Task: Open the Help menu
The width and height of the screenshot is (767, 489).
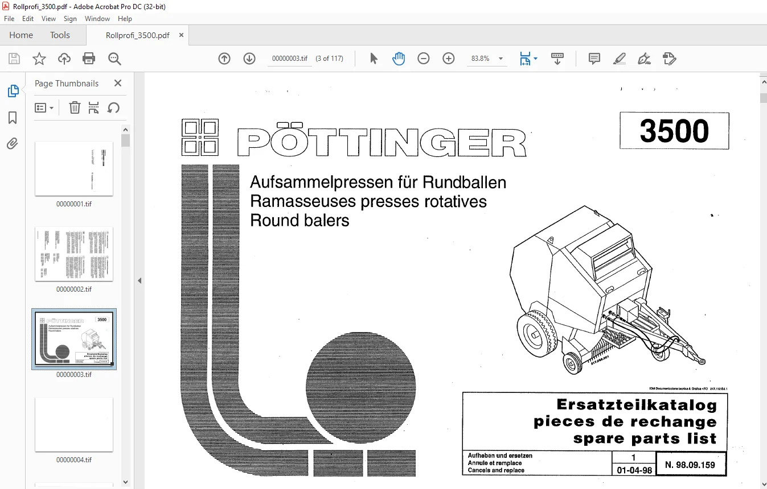Action: [125, 19]
